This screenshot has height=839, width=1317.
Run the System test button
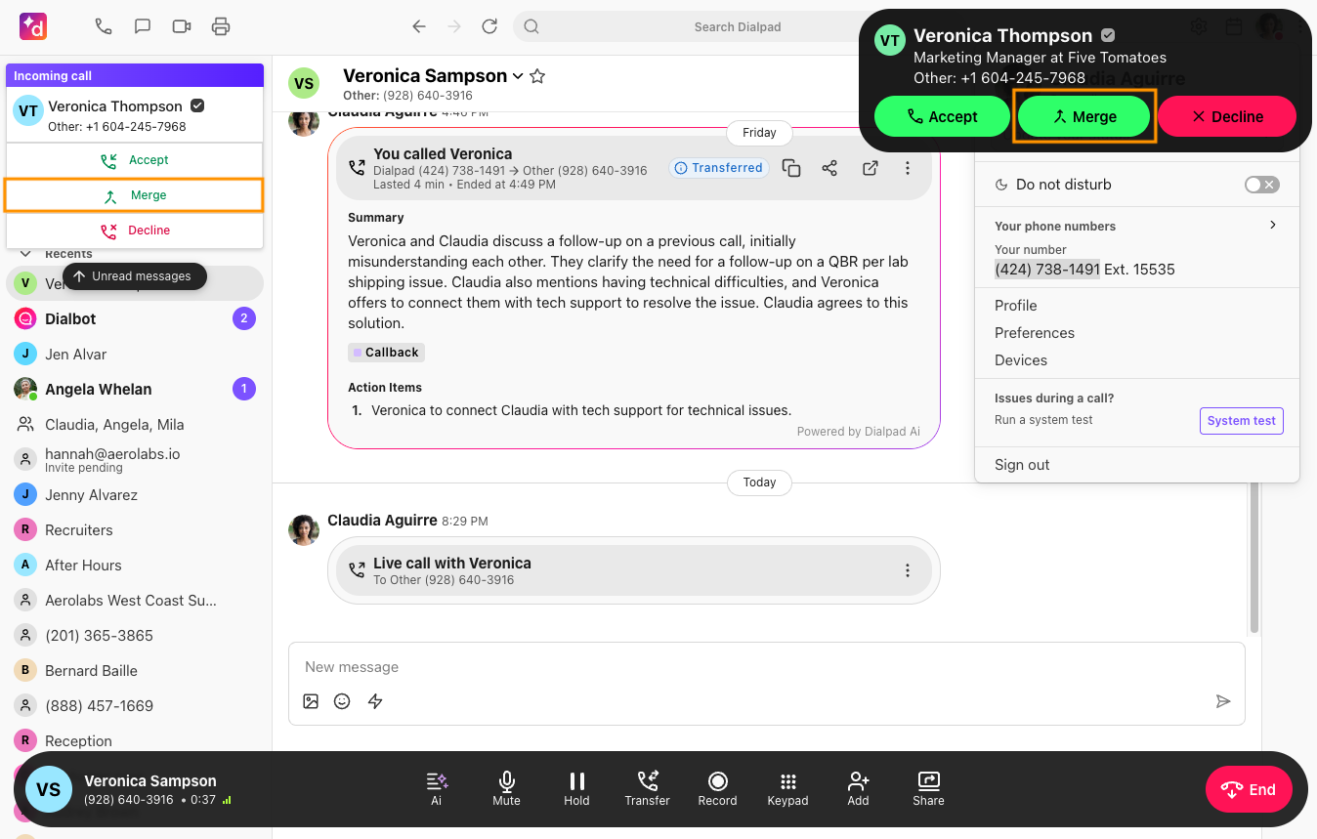click(1241, 421)
